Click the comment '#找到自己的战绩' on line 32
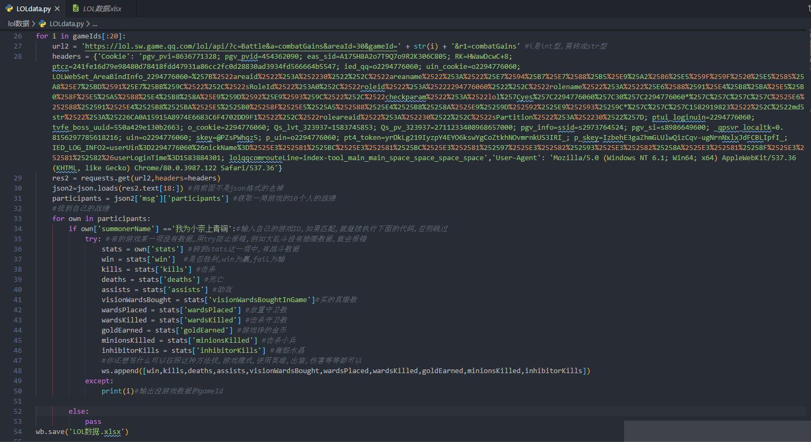The image size is (811, 442). pyautogui.click(x=81, y=208)
